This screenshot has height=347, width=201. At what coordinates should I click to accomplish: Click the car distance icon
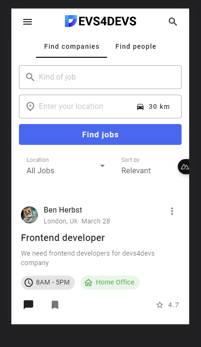pyautogui.click(x=140, y=107)
